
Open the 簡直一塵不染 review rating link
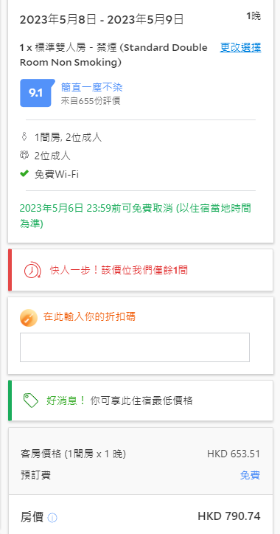click(x=91, y=88)
